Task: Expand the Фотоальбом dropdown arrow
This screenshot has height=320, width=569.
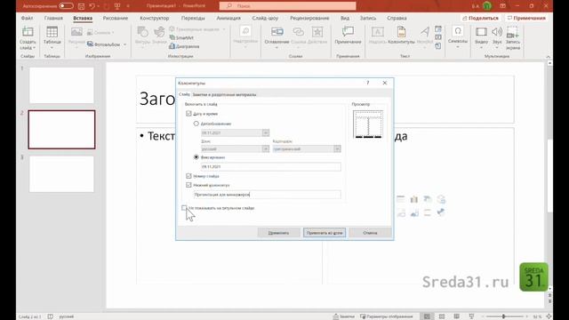Action: coord(124,44)
